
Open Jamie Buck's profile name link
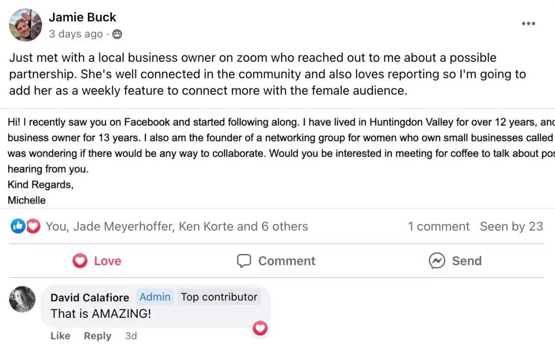[82, 18]
